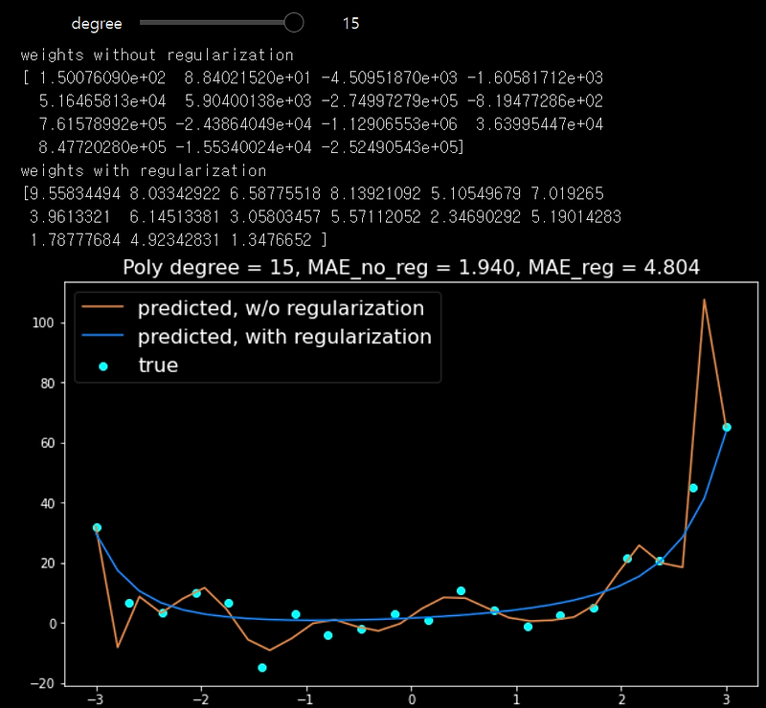
Task: Click the lowest cyan point near y=-15
Action: 262,667
